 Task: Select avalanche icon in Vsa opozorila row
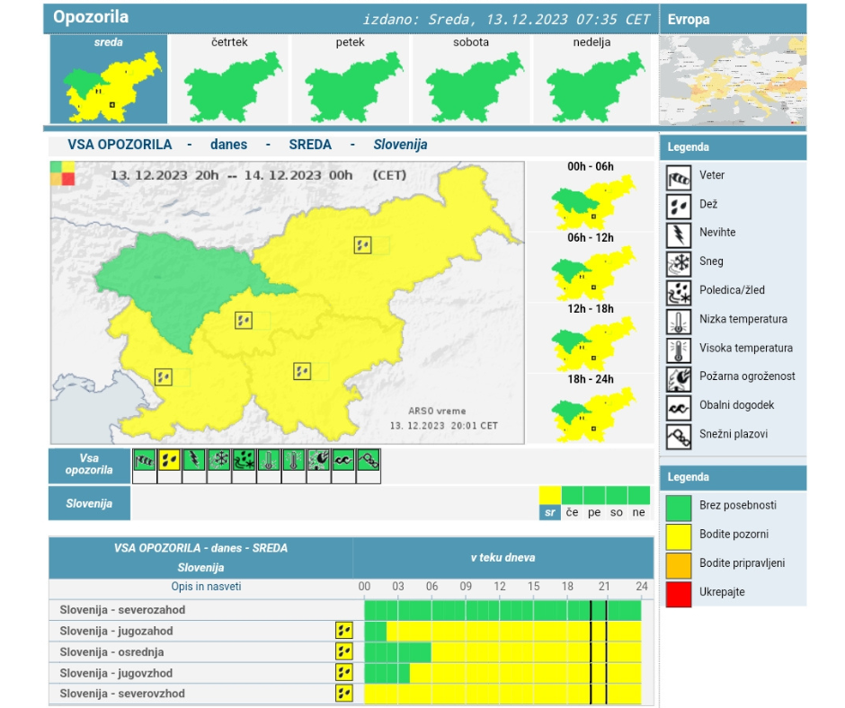pos(369,460)
